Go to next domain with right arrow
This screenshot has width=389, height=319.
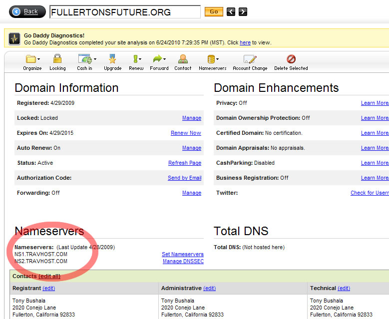(x=243, y=11)
